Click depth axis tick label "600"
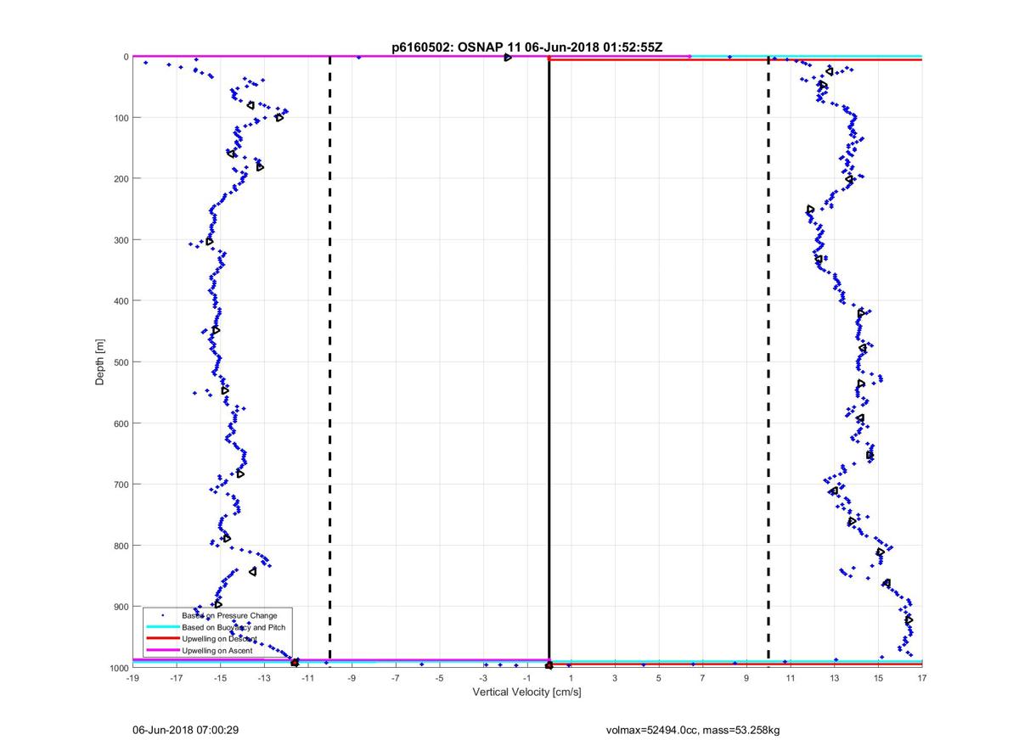 click(x=121, y=423)
